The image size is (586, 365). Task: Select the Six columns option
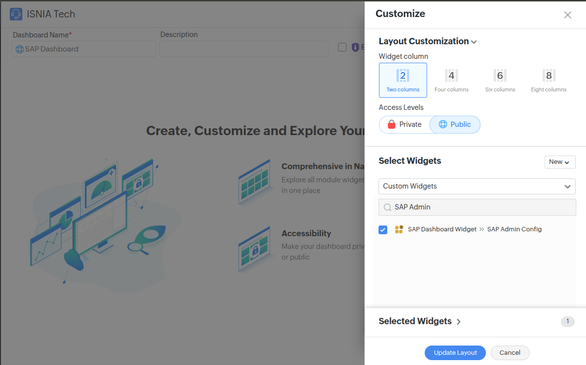500,75
